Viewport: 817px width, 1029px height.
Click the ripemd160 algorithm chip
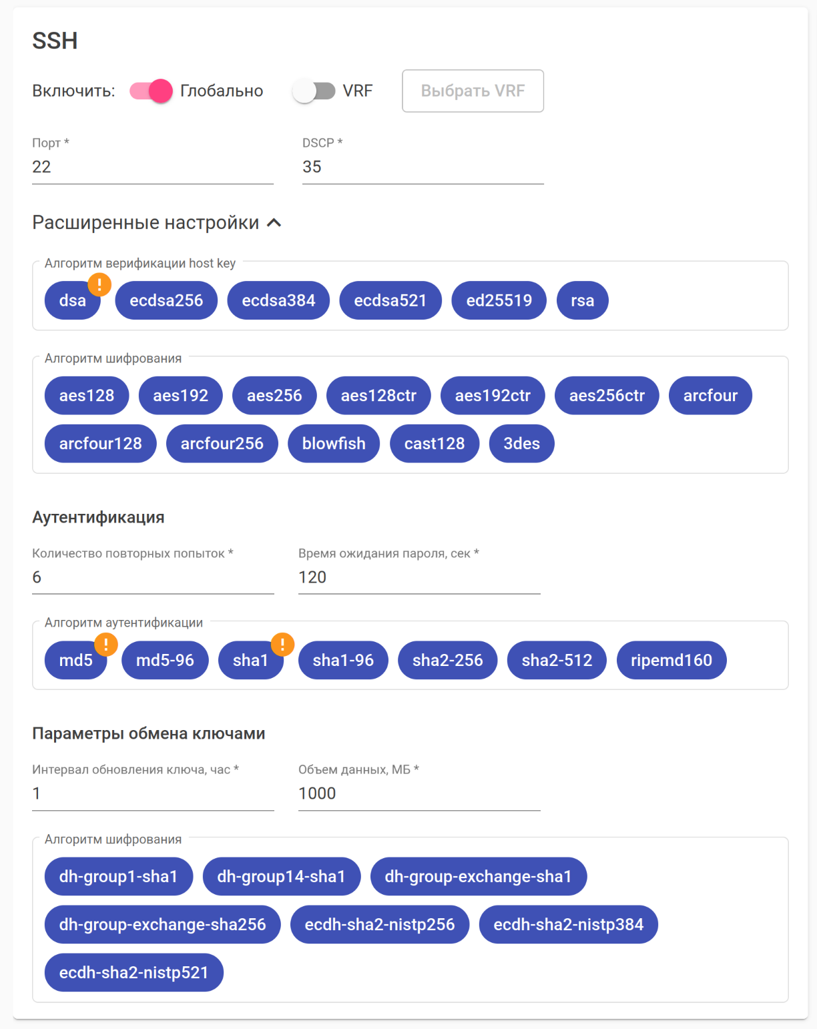tap(671, 660)
